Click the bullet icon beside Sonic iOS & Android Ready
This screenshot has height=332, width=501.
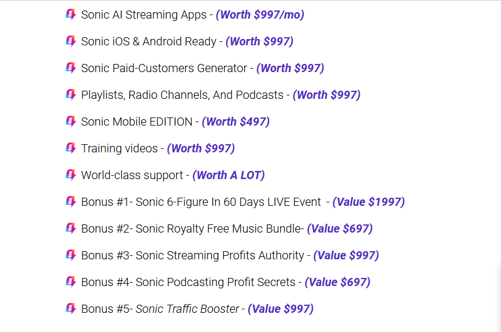[x=71, y=41]
